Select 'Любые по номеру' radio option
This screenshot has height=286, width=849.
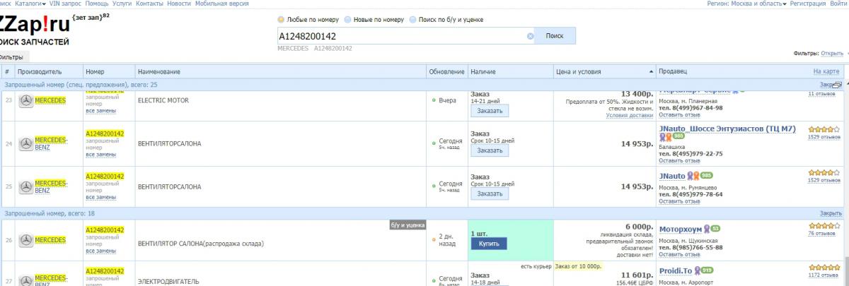(281, 19)
